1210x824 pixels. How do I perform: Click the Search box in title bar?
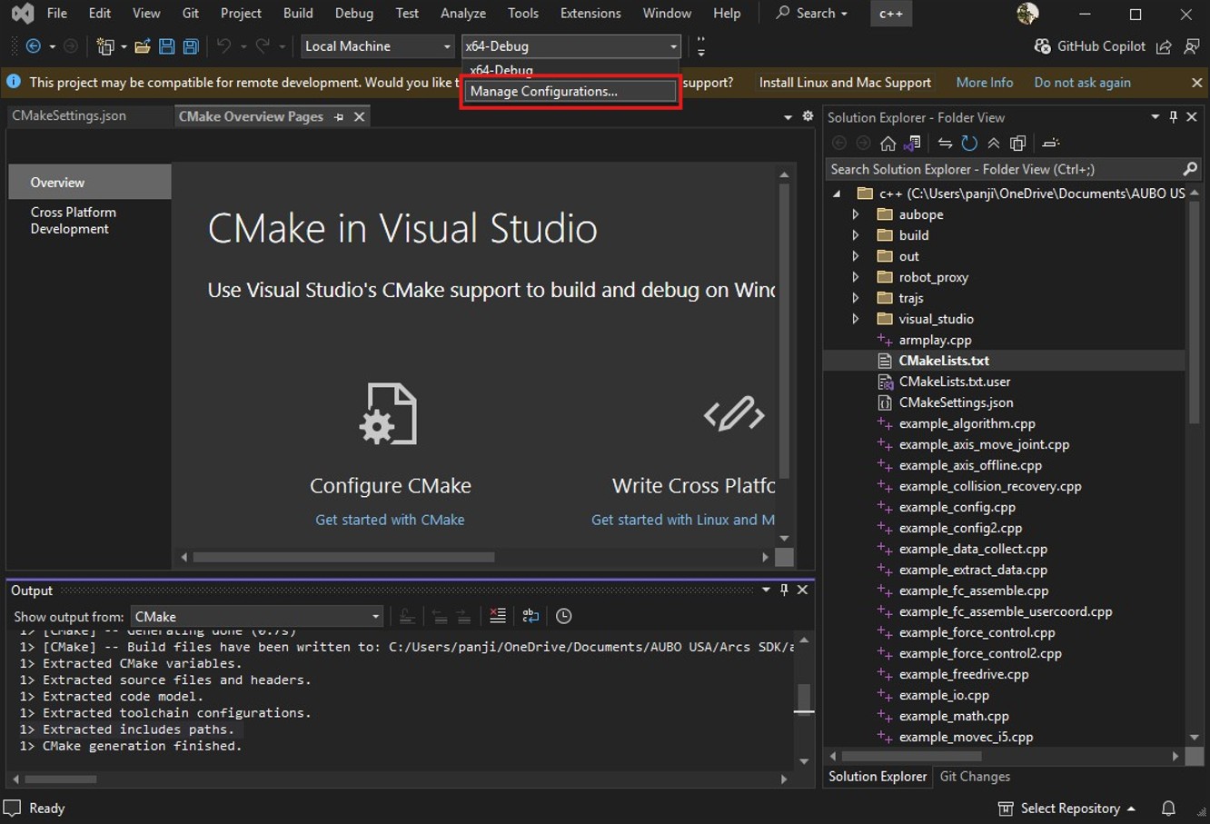tap(811, 14)
